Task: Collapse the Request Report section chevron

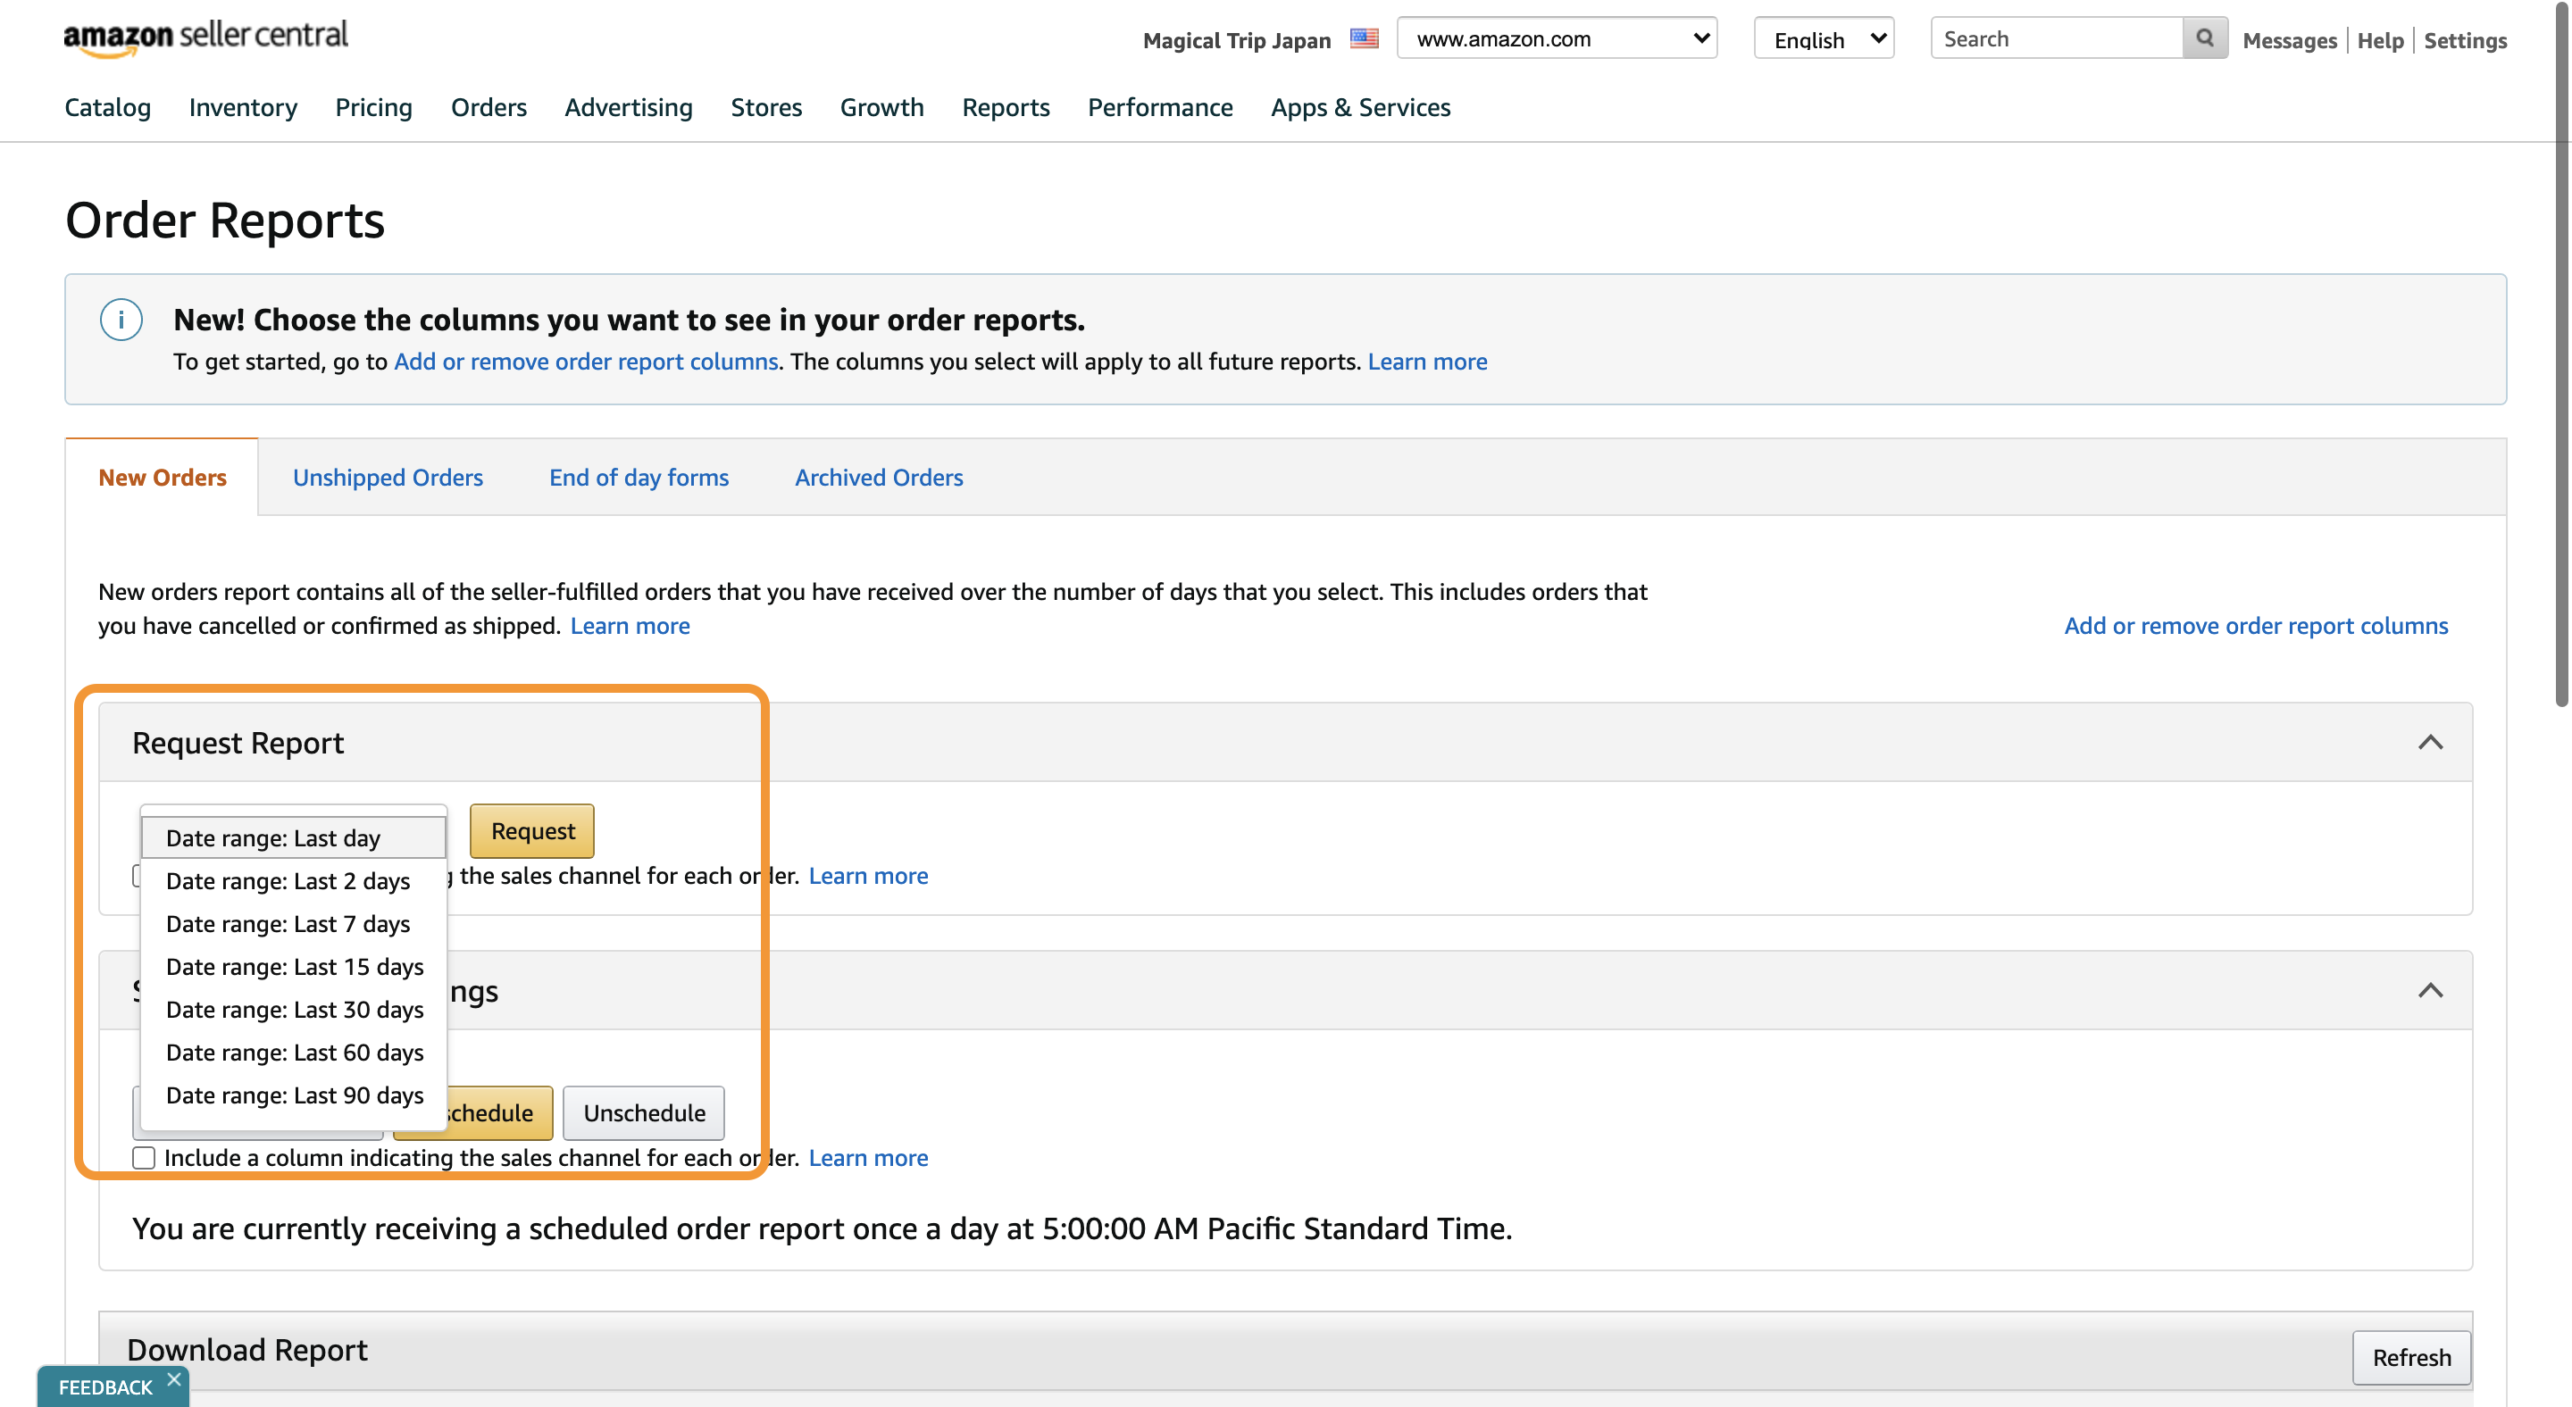Action: click(2430, 743)
